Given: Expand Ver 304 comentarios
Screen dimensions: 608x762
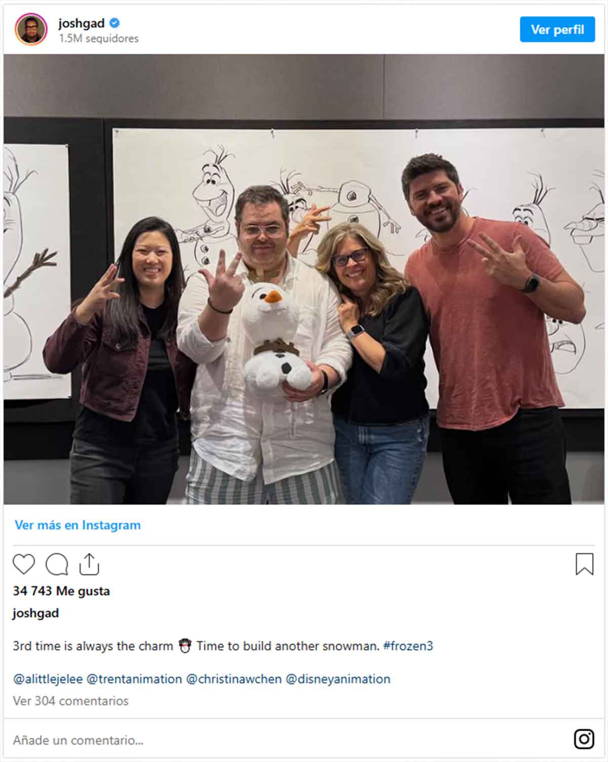Looking at the screenshot, I should pos(70,701).
